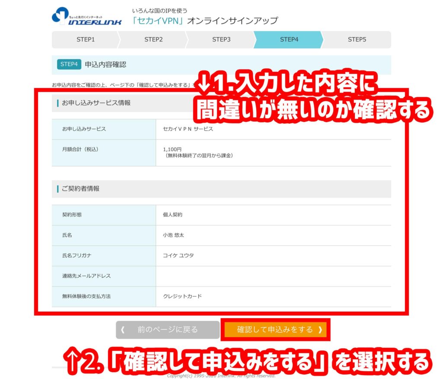443x379 pixels.
Task: Click the empty 連絡先メールアドレス value cell
Action: [273, 276]
